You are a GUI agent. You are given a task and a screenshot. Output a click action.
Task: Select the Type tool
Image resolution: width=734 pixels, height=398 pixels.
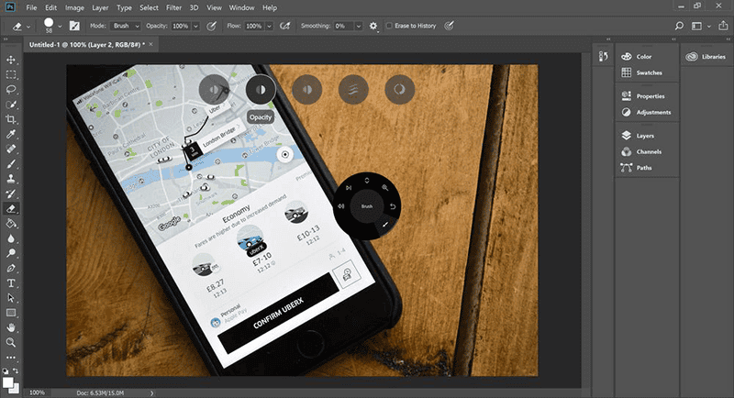11,283
